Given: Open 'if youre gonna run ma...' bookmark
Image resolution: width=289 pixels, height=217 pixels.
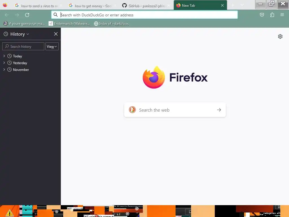Looking at the screenshot, I should point(24,24).
